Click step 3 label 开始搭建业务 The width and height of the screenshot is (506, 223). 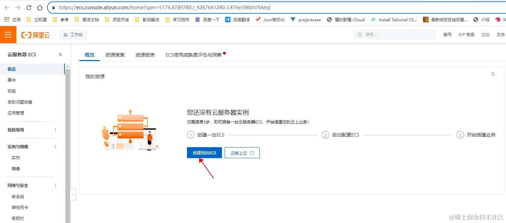click(x=481, y=135)
